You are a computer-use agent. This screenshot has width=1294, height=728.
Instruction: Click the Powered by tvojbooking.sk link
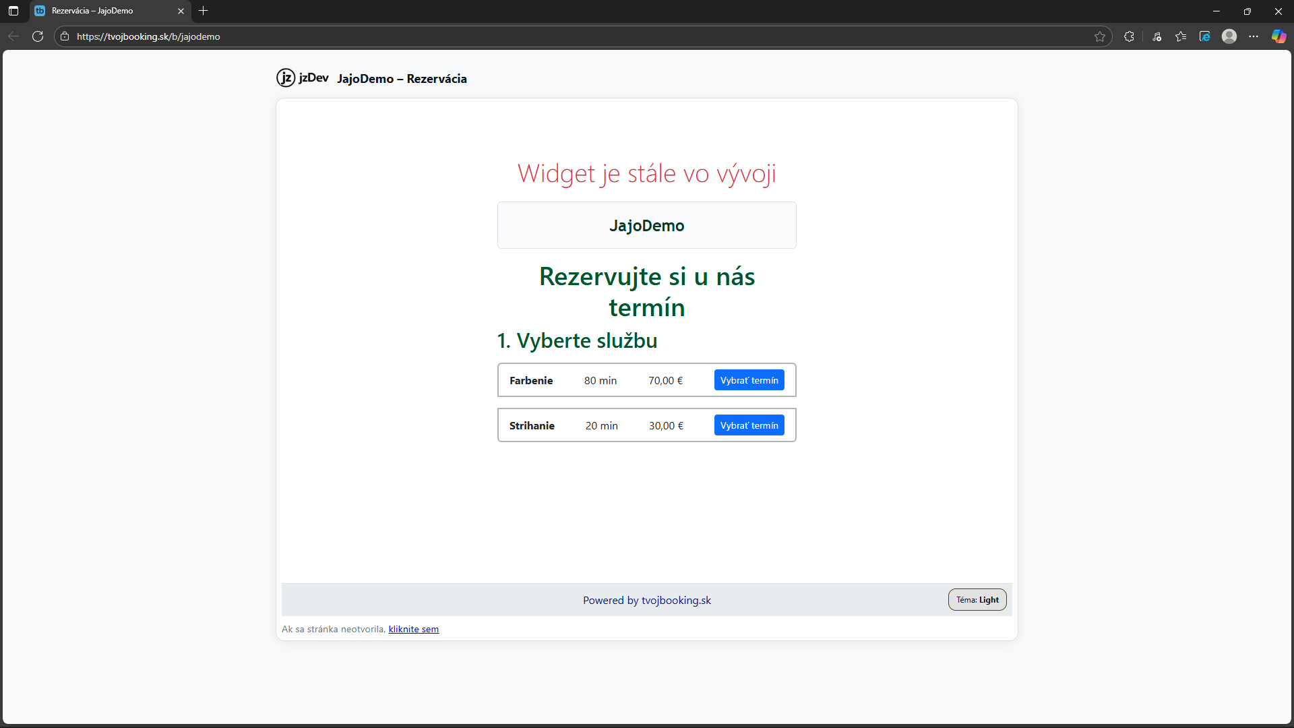646,600
